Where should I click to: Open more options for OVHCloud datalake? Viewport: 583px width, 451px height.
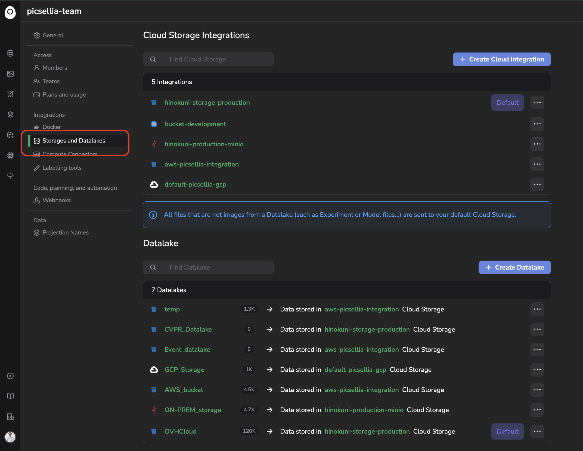537,431
